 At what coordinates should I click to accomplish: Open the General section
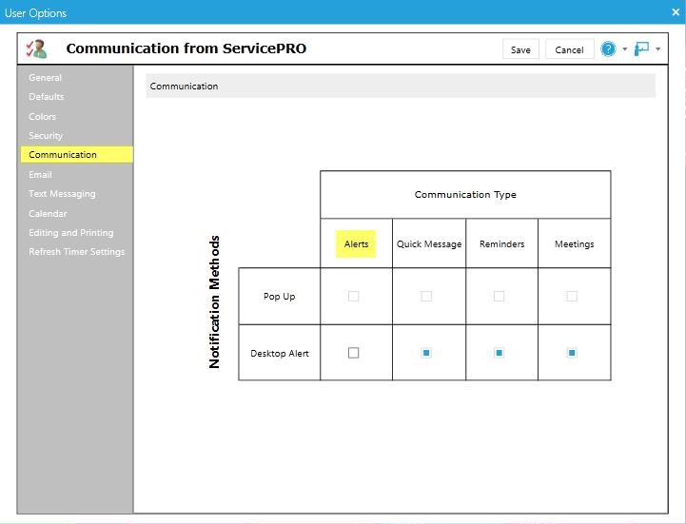click(x=45, y=78)
